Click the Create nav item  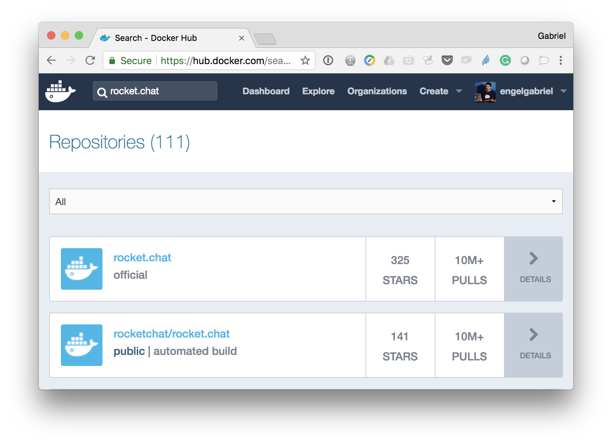click(x=434, y=91)
